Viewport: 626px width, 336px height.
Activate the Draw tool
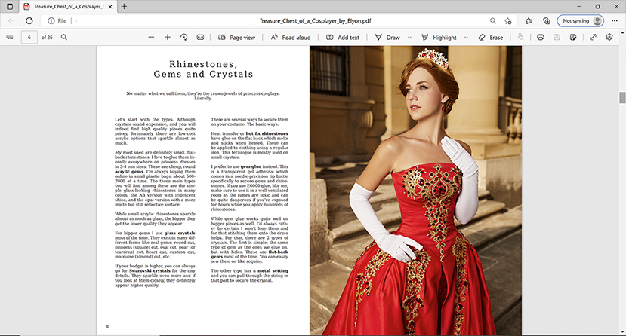coord(387,37)
